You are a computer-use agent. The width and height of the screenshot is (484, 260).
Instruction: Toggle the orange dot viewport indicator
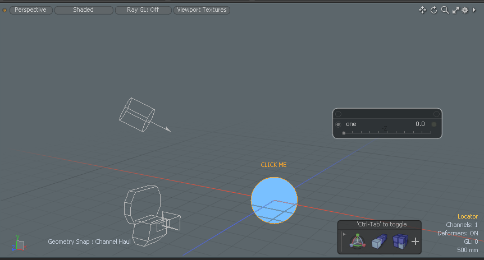coord(5,10)
